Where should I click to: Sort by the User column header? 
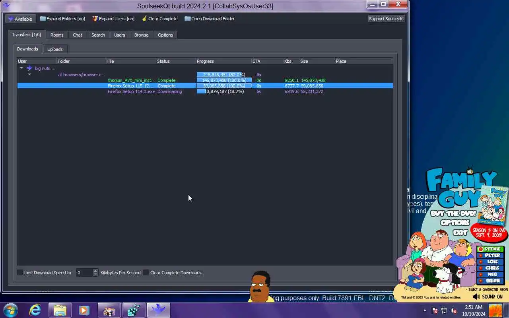tap(37, 61)
